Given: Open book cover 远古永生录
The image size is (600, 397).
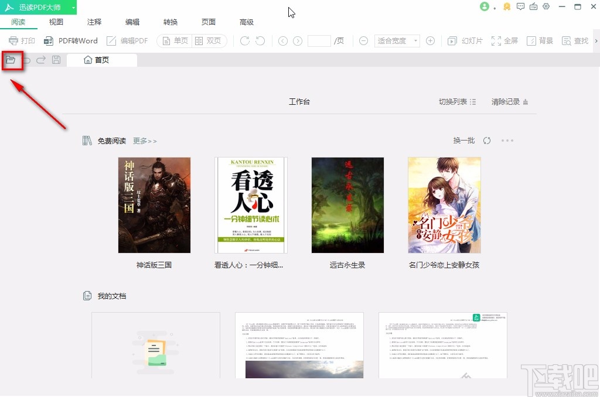Looking at the screenshot, I should coord(347,205).
